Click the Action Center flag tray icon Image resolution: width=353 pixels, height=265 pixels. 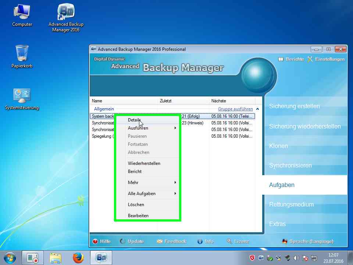(305, 258)
